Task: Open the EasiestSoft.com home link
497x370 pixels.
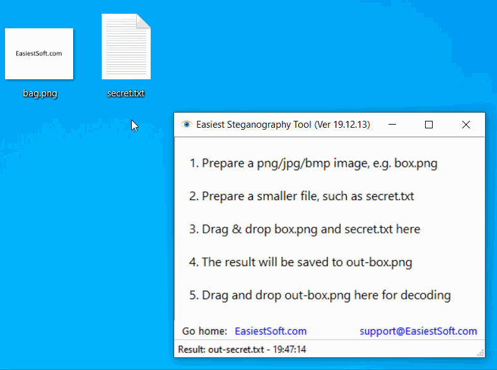Action: pos(271,331)
